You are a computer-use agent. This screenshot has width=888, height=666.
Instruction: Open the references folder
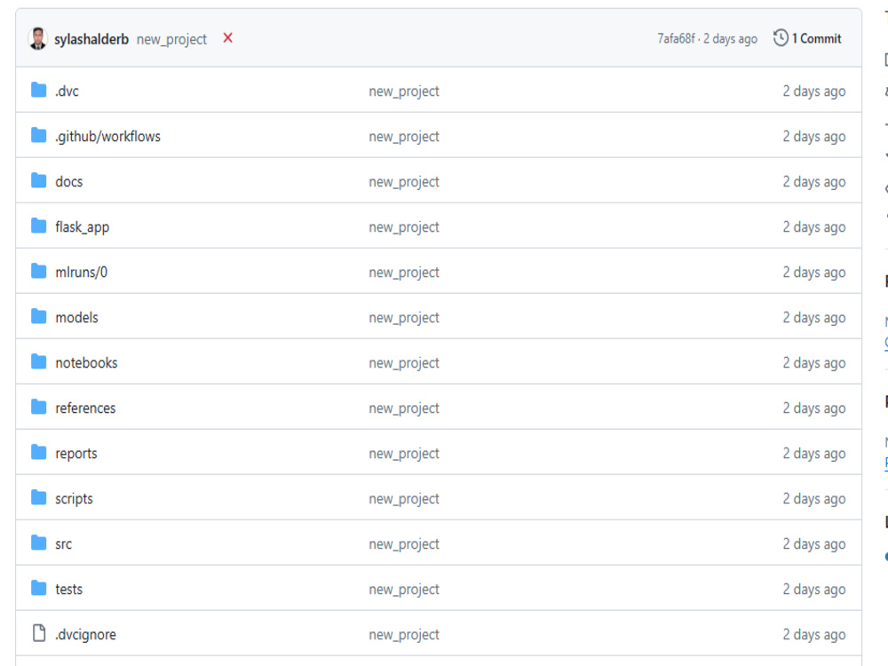(x=85, y=408)
